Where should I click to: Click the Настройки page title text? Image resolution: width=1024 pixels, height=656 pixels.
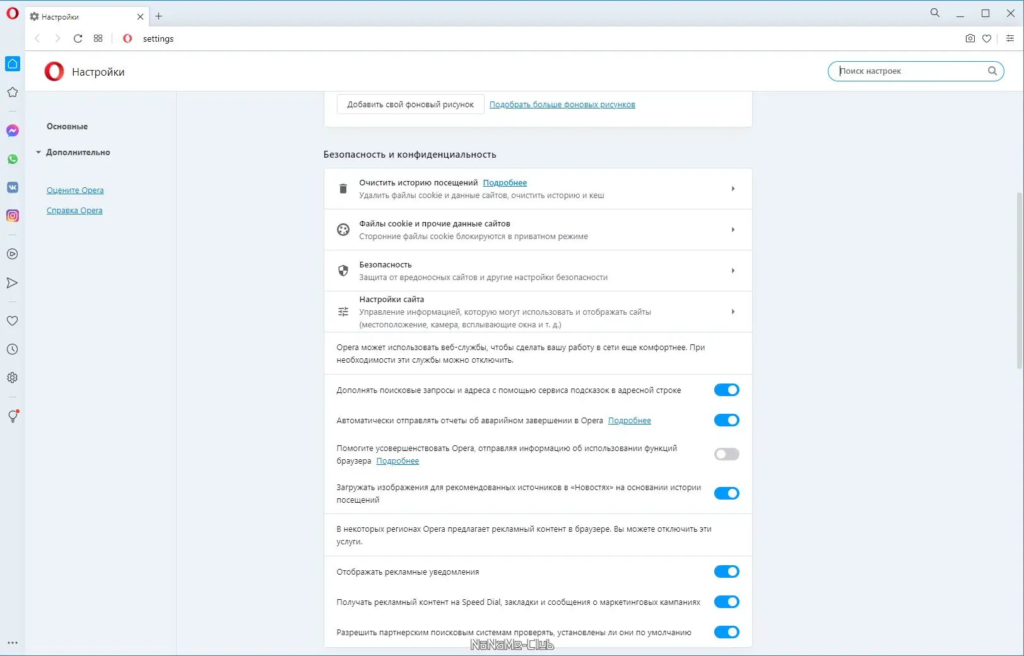[x=98, y=72]
